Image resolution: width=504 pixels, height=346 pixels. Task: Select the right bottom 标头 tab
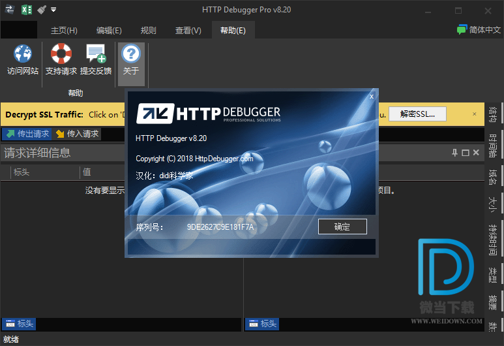pos(262,323)
